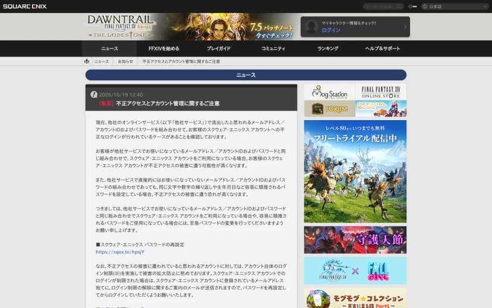Image resolution: width=492 pixels, height=308 pixels.
Task: Click the article title 不正アクセスとアカウント管理に関するご注意
Action: (x=168, y=103)
